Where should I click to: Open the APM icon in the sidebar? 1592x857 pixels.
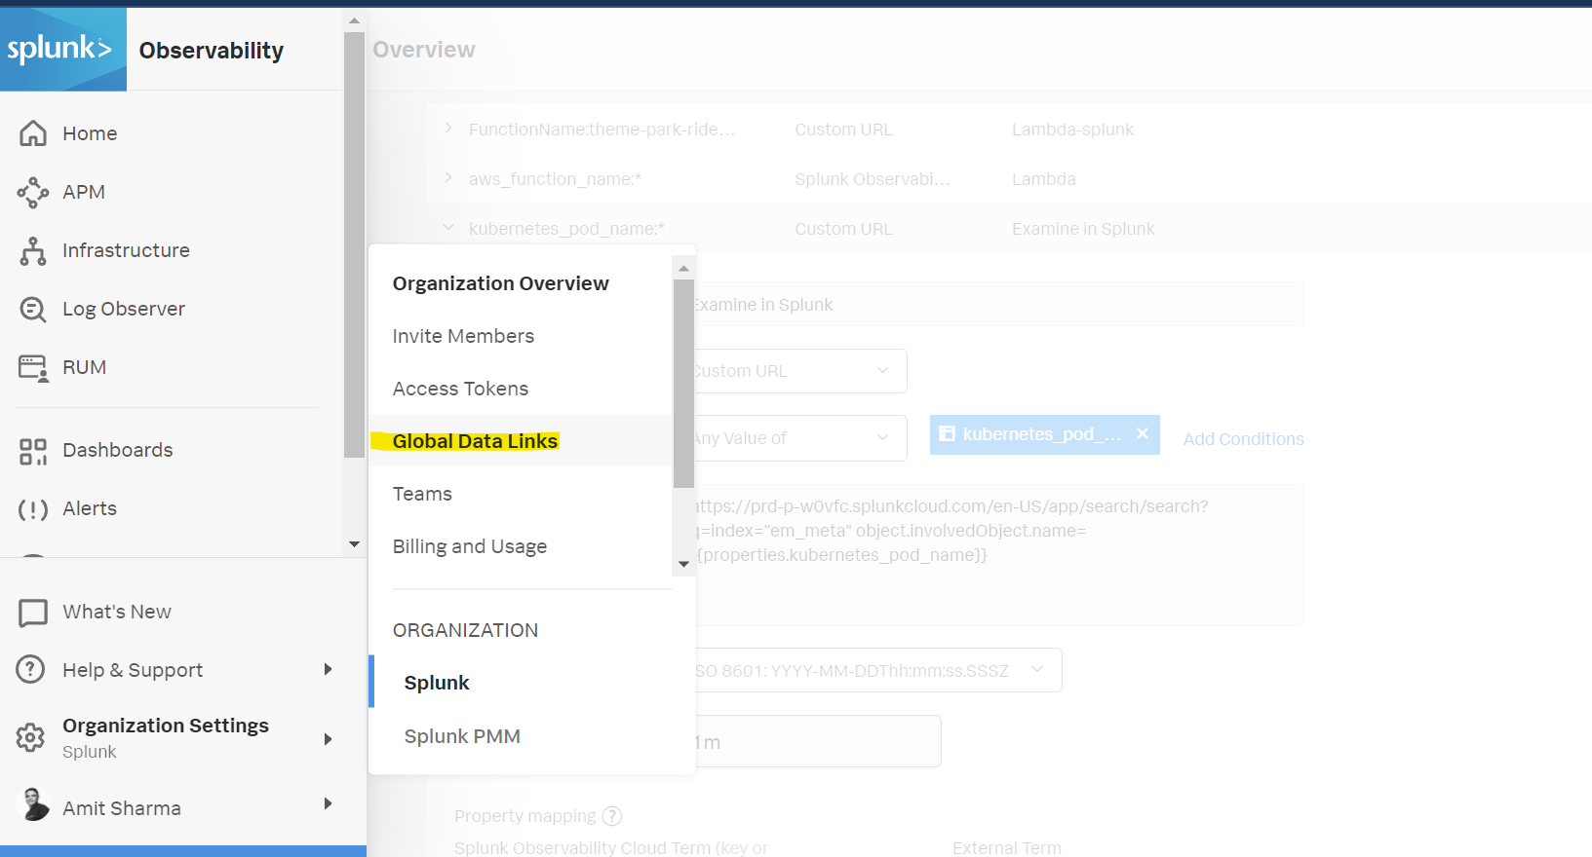click(33, 192)
